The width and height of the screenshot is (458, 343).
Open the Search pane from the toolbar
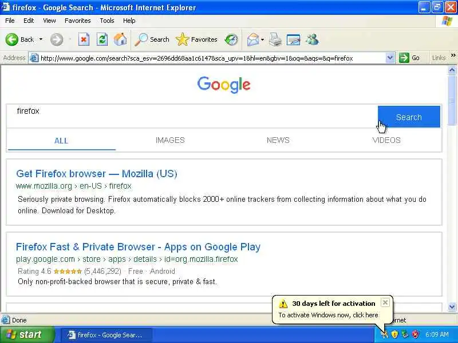(152, 39)
